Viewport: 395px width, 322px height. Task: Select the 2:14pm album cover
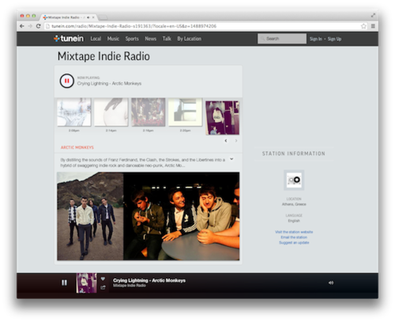pyautogui.click(x=111, y=112)
